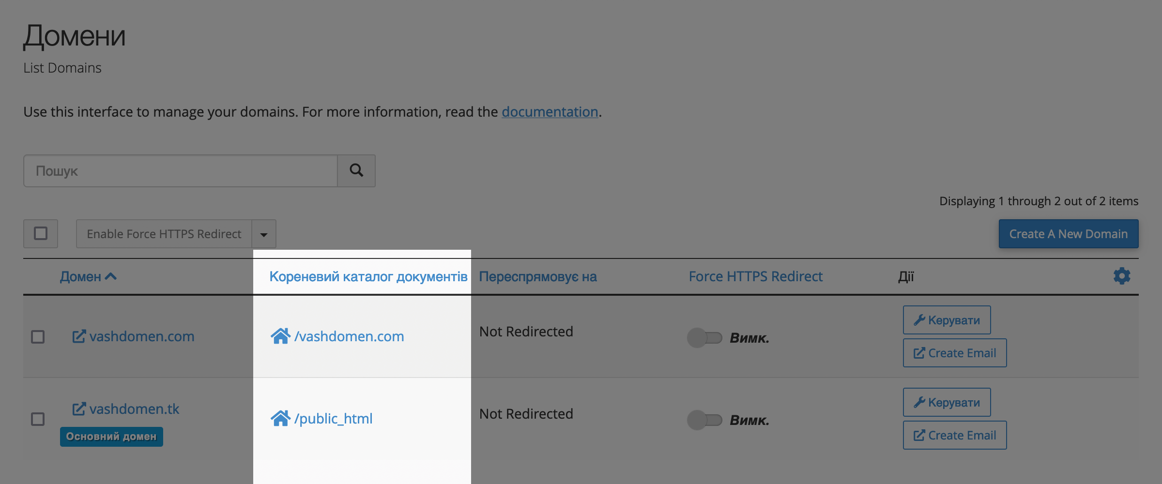Screen dimensions: 1162x484
Task: Sort by Домен column header
Action: click(x=88, y=276)
